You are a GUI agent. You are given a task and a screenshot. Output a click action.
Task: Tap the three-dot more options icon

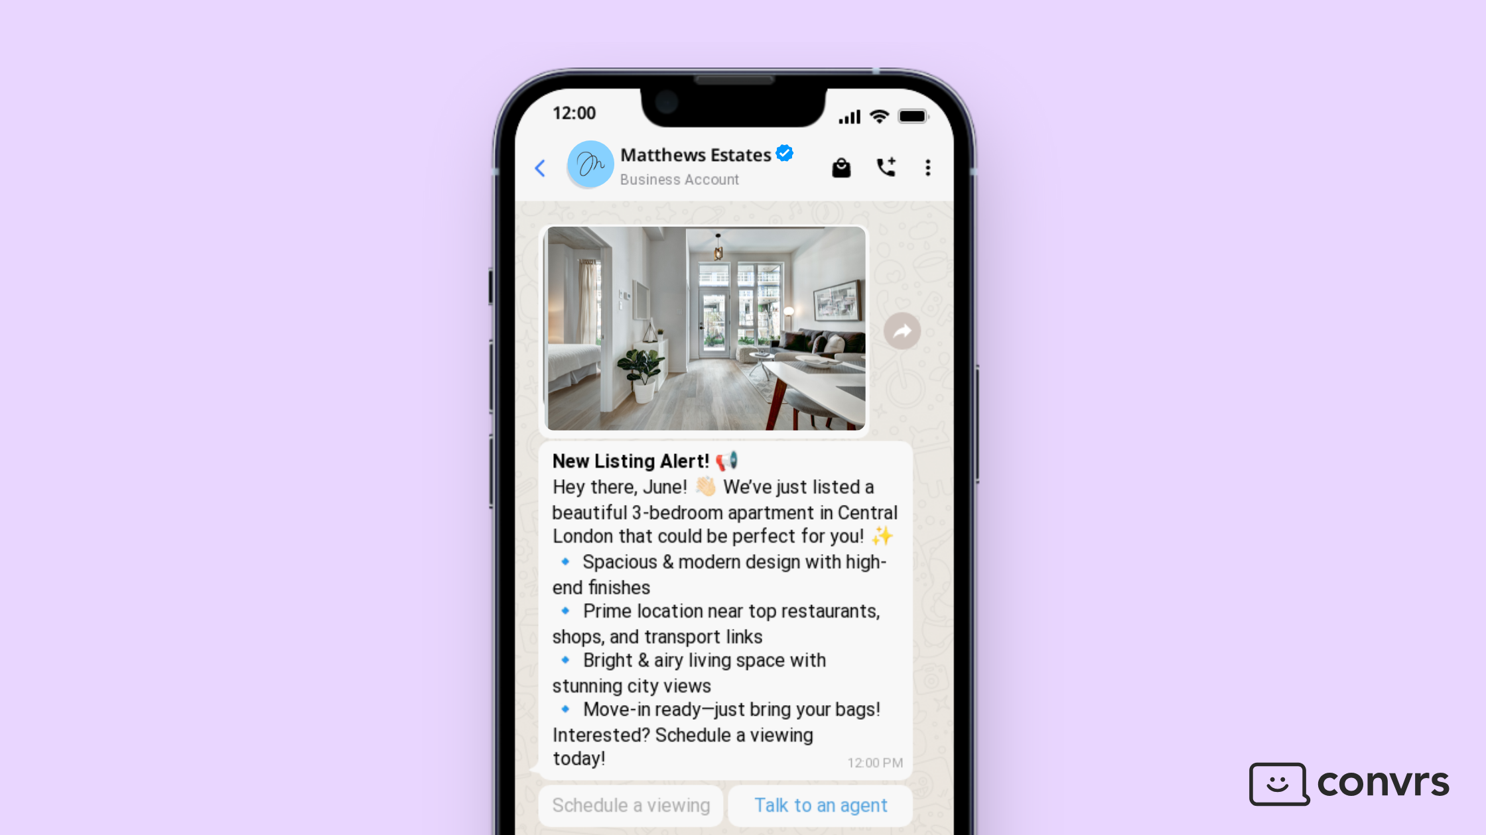click(927, 167)
